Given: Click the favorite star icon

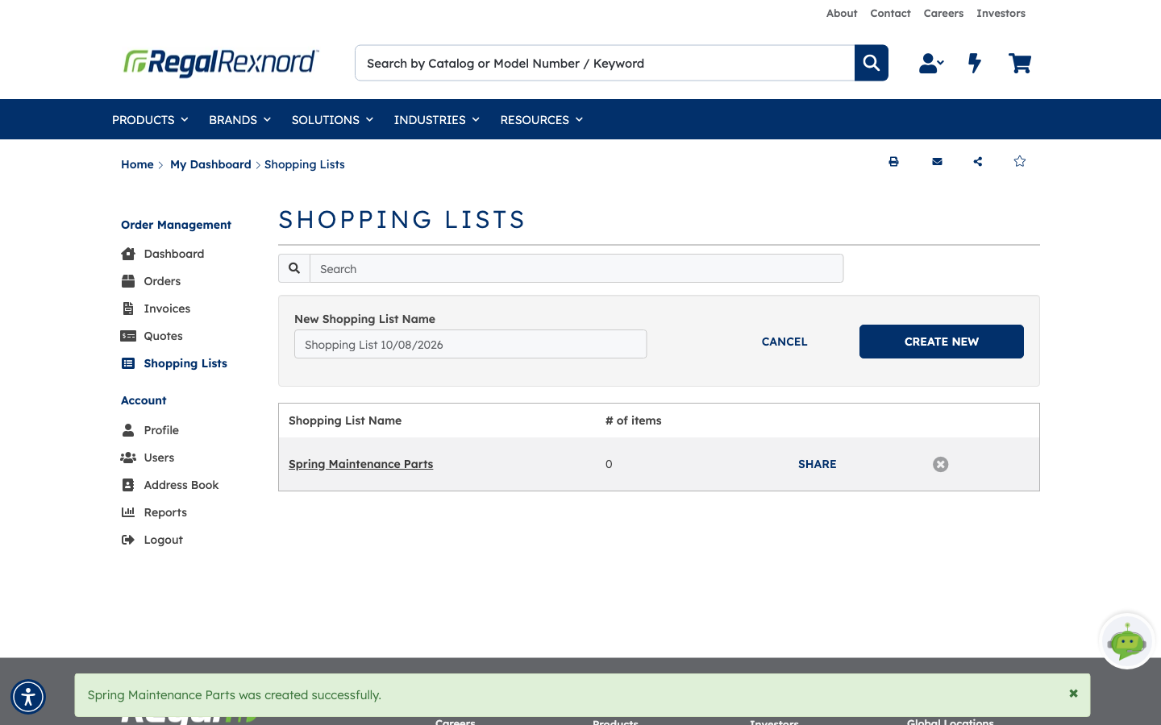Looking at the screenshot, I should click(1020, 161).
